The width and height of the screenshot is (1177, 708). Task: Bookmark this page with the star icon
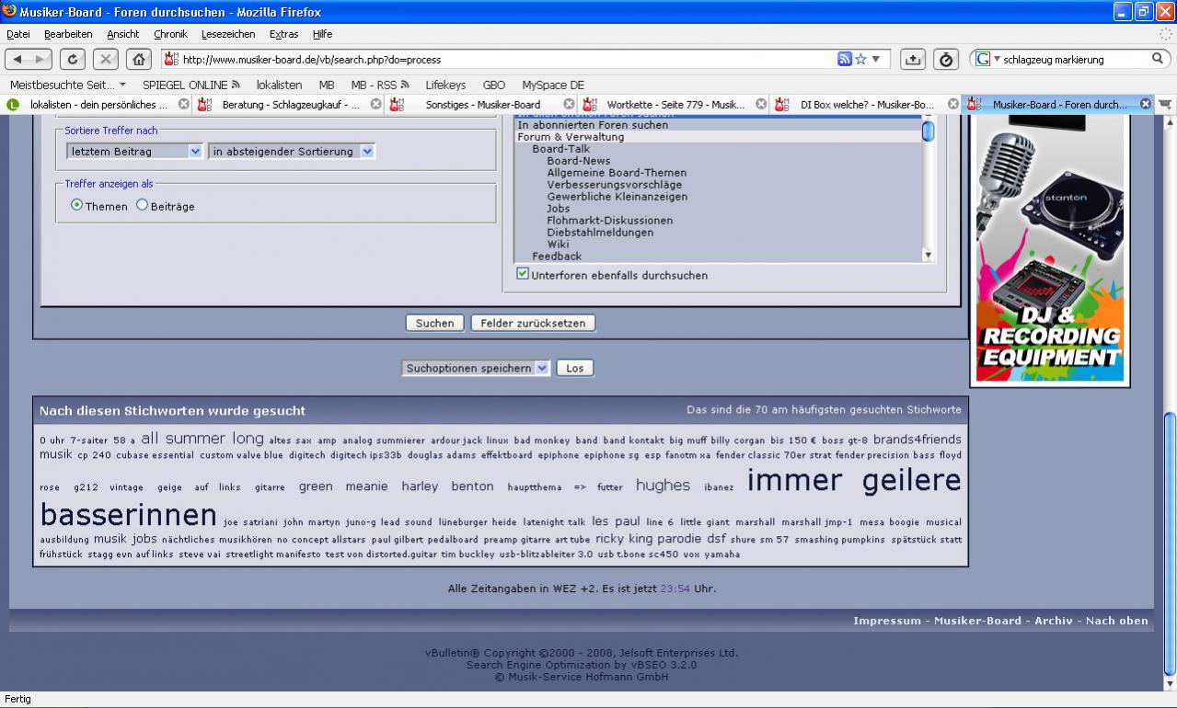tap(861, 60)
